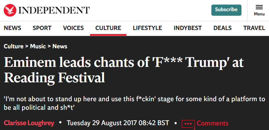The width and height of the screenshot is (269, 130).
Task: Jump to the Comments link
Action: click(x=213, y=123)
